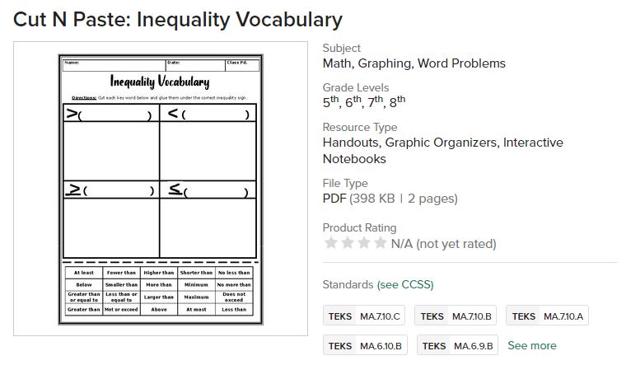Image resolution: width=626 pixels, height=365 pixels.
Task: Click the second rating star
Action: click(x=348, y=243)
